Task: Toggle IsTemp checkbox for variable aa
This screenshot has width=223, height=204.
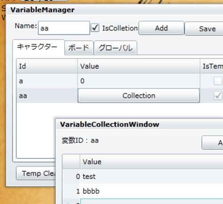Action: [x=218, y=96]
